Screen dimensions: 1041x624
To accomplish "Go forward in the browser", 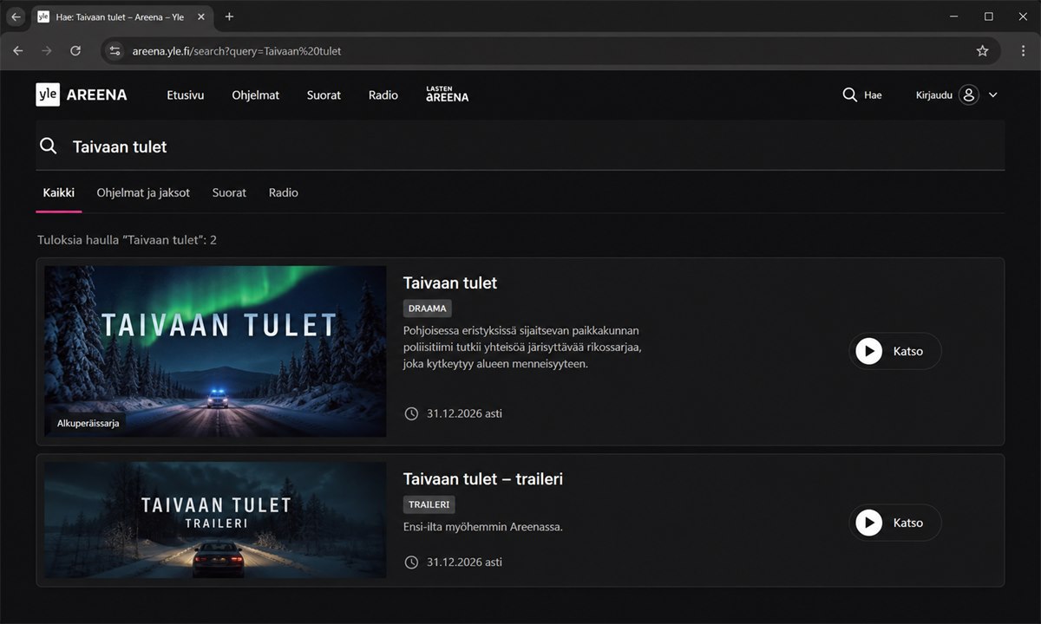I will (x=47, y=51).
